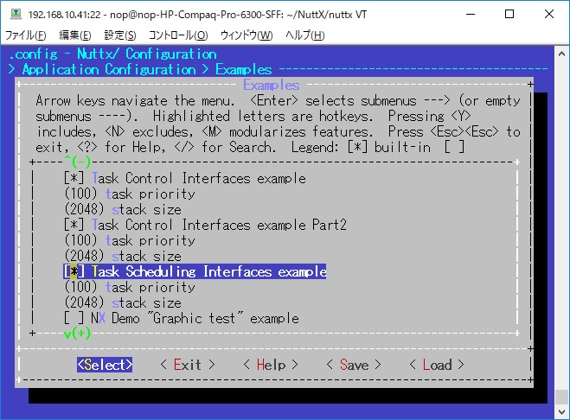Click the < Help > button

click(x=271, y=365)
